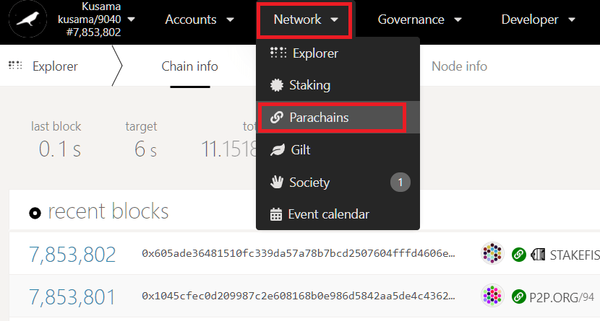Open block 7,853,802 details
The height and width of the screenshot is (321, 600).
click(72, 254)
